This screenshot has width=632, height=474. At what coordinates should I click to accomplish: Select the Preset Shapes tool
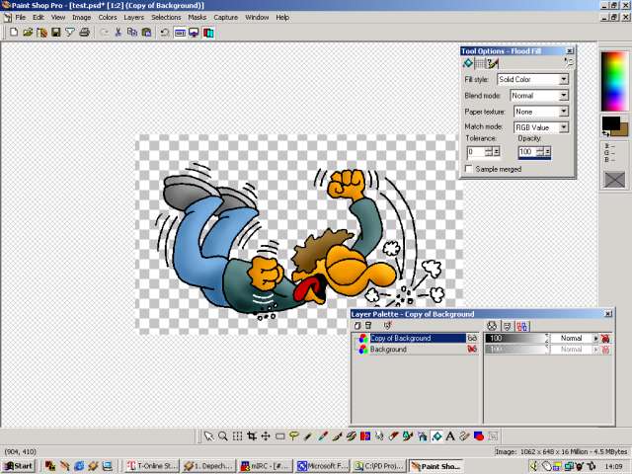pyautogui.click(x=479, y=436)
